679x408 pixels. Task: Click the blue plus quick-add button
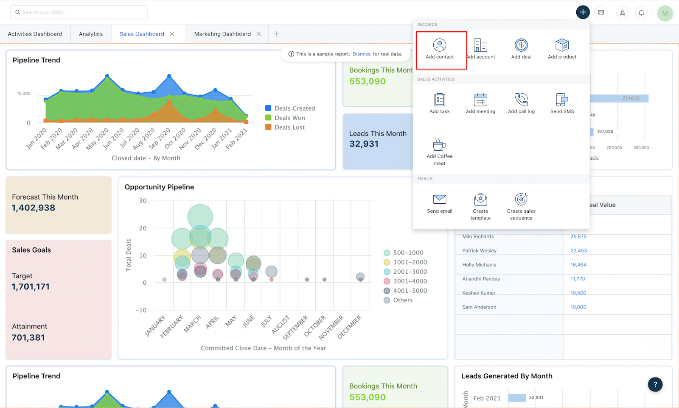pos(583,12)
